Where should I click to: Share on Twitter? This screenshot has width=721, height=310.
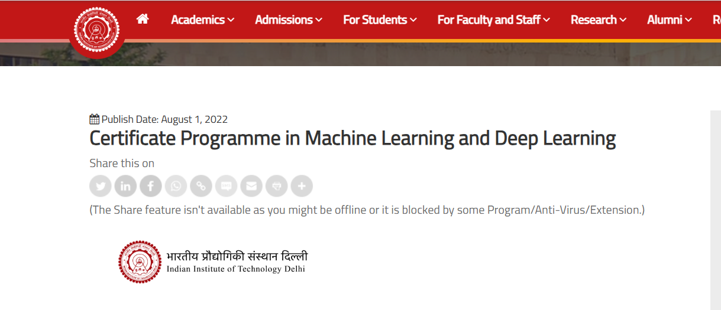(x=101, y=186)
